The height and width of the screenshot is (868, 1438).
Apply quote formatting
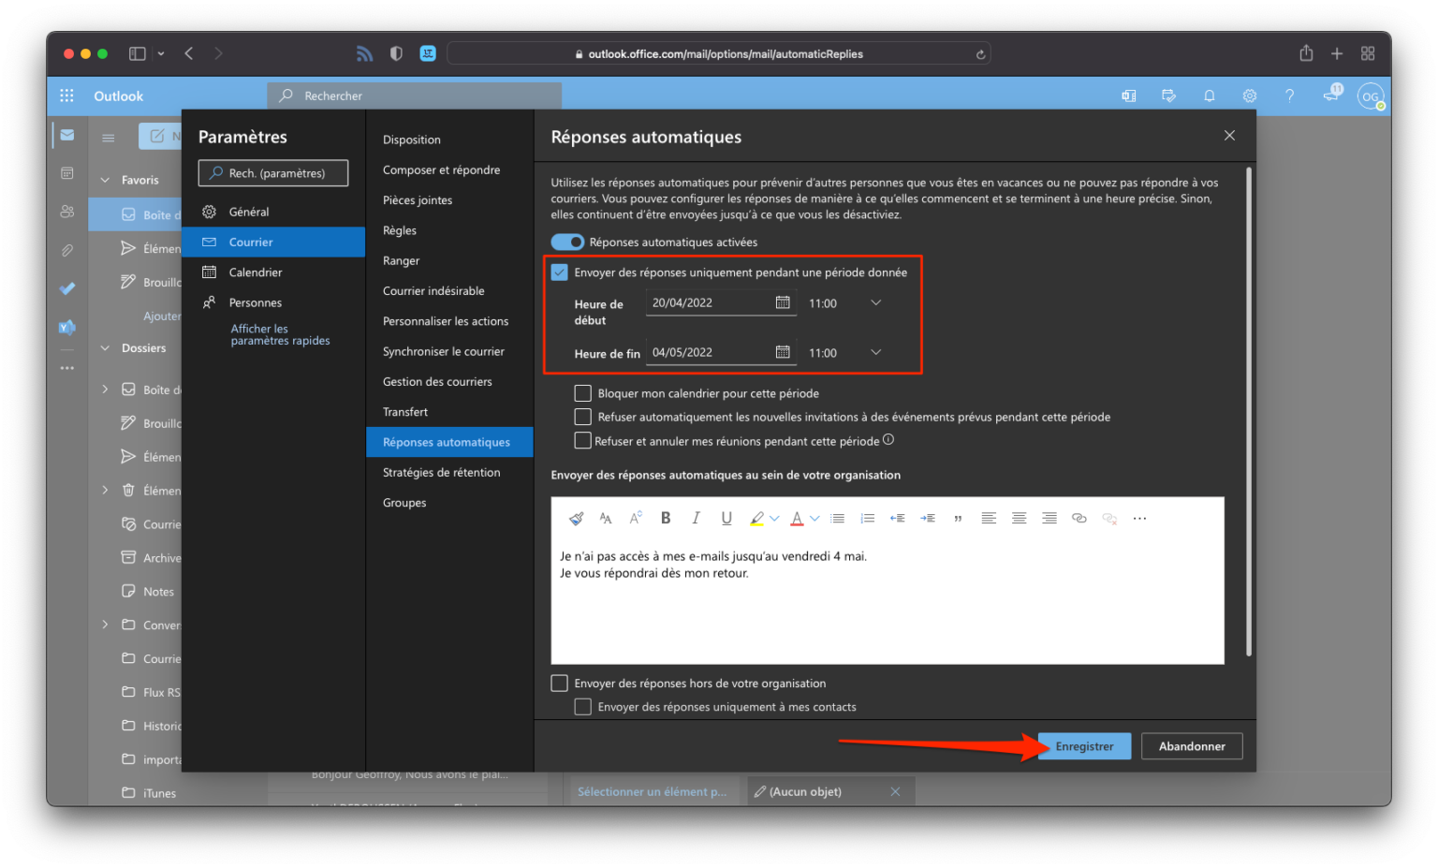pyautogui.click(x=958, y=518)
